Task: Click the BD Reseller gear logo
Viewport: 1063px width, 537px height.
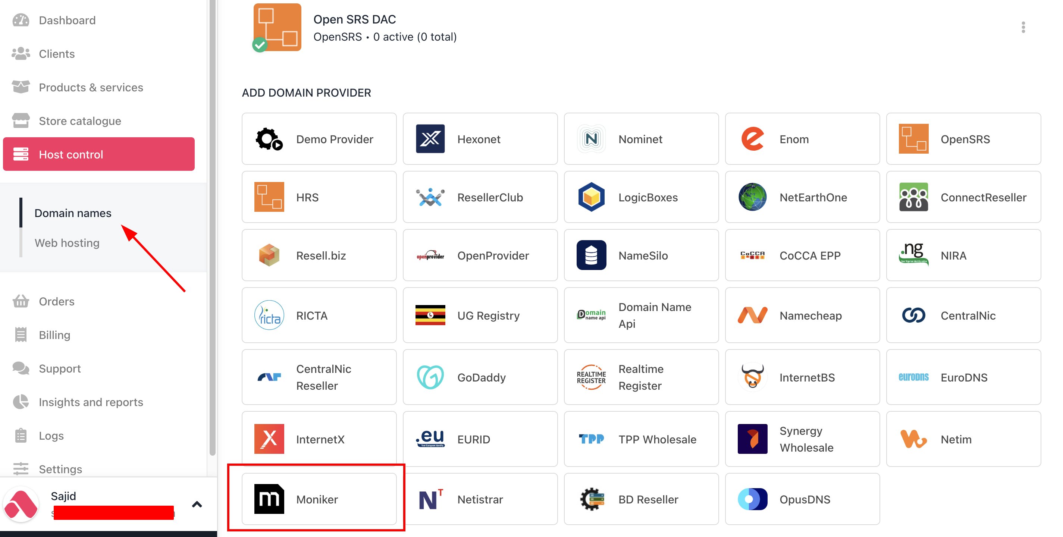Action: pyautogui.click(x=592, y=499)
